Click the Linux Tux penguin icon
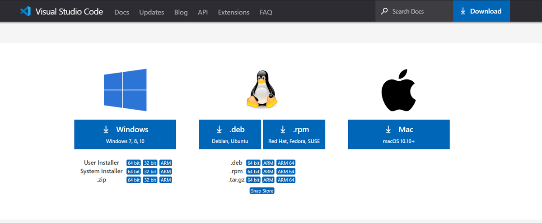This screenshot has height=223, width=542. [x=262, y=90]
